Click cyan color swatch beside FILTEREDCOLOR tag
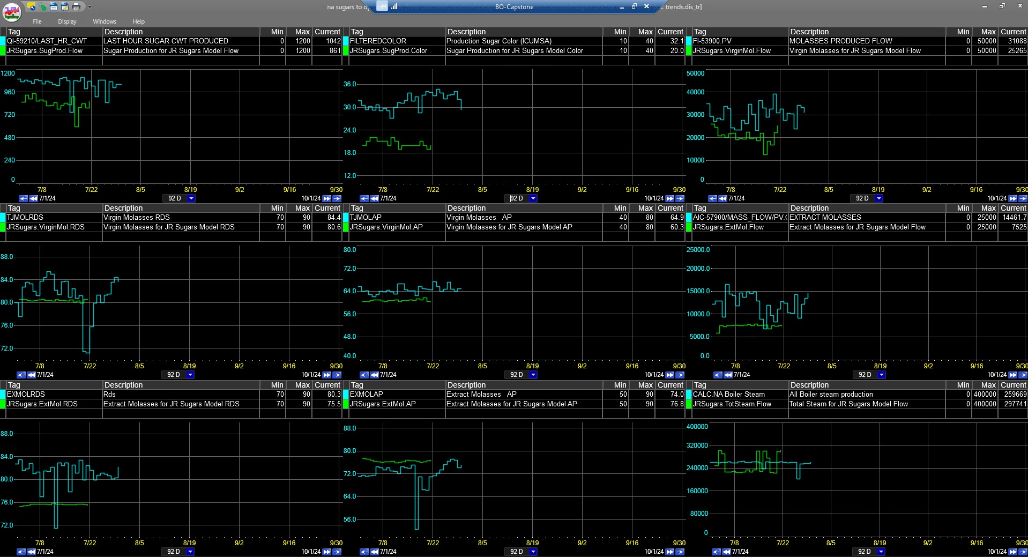Image resolution: width=1028 pixels, height=557 pixels. click(x=346, y=41)
